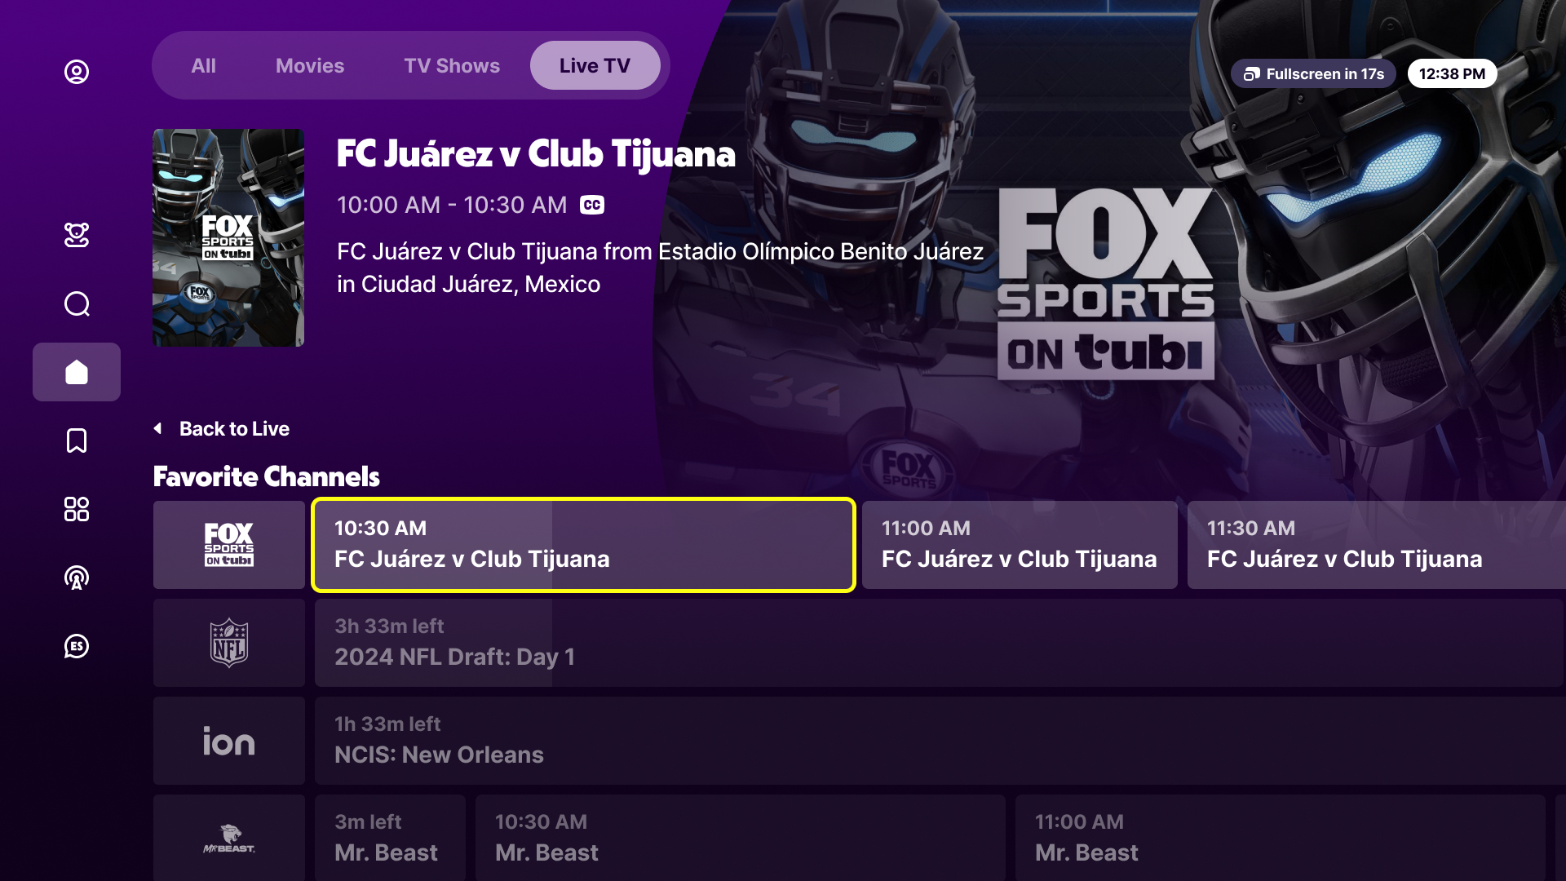Open the categories grid icon
This screenshot has height=881, width=1566.
(77, 509)
